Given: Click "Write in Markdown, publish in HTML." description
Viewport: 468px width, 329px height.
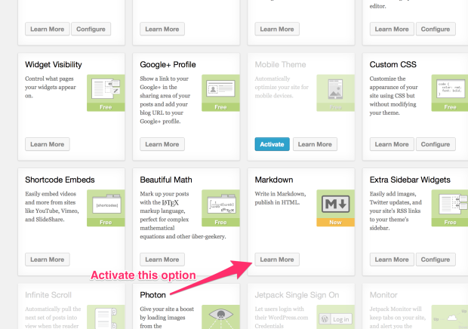Looking at the screenshot, I should coord(280,198).
